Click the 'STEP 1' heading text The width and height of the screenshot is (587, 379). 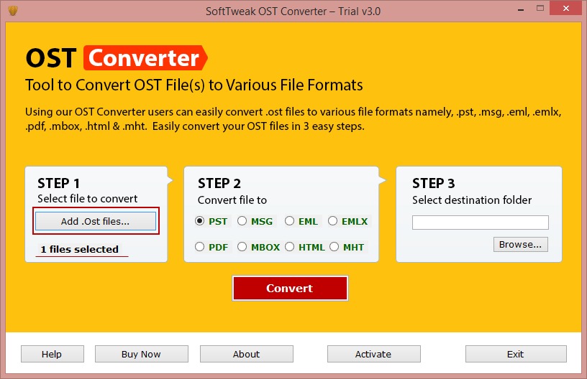click(x=58, y=183)
